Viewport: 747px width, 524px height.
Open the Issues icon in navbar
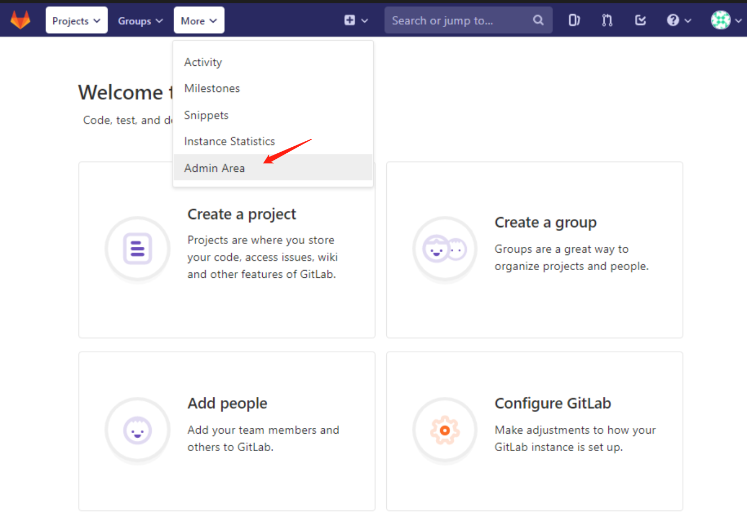tap(574, 20)
